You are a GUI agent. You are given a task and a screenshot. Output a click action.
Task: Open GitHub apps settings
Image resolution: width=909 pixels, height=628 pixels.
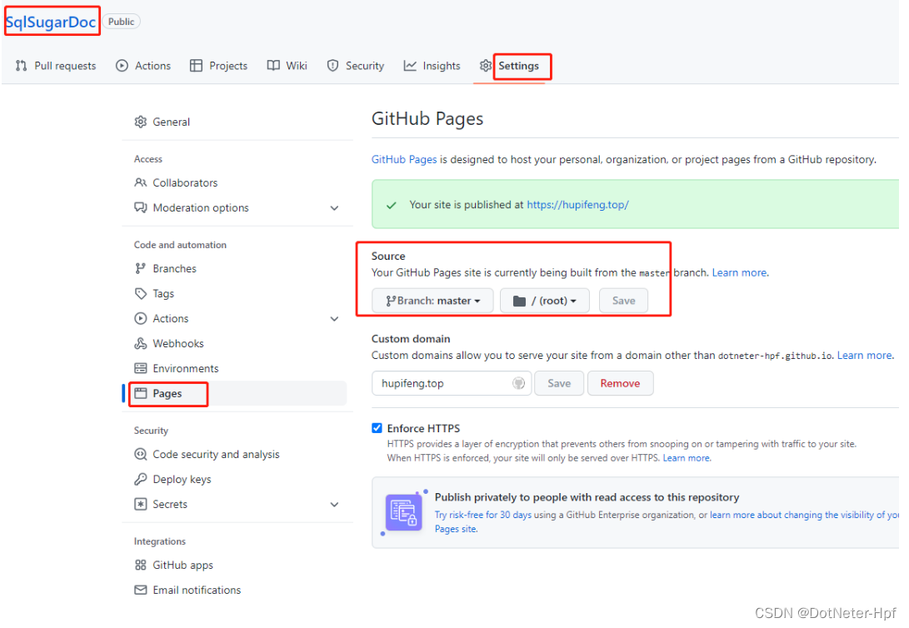(182, 565)
